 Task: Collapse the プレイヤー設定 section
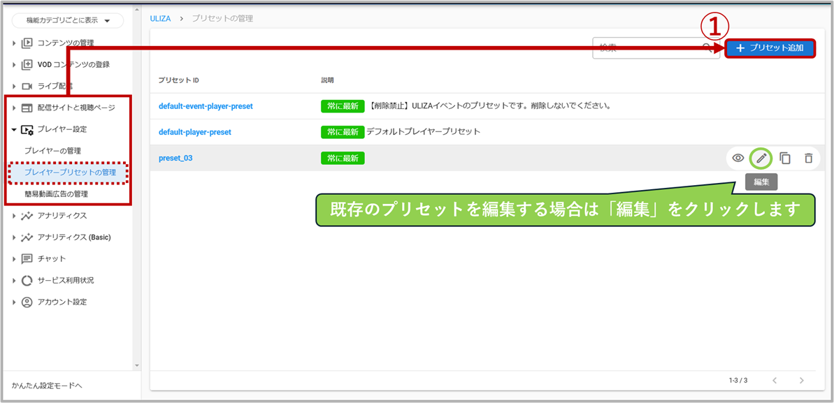[x=14, y=130]
